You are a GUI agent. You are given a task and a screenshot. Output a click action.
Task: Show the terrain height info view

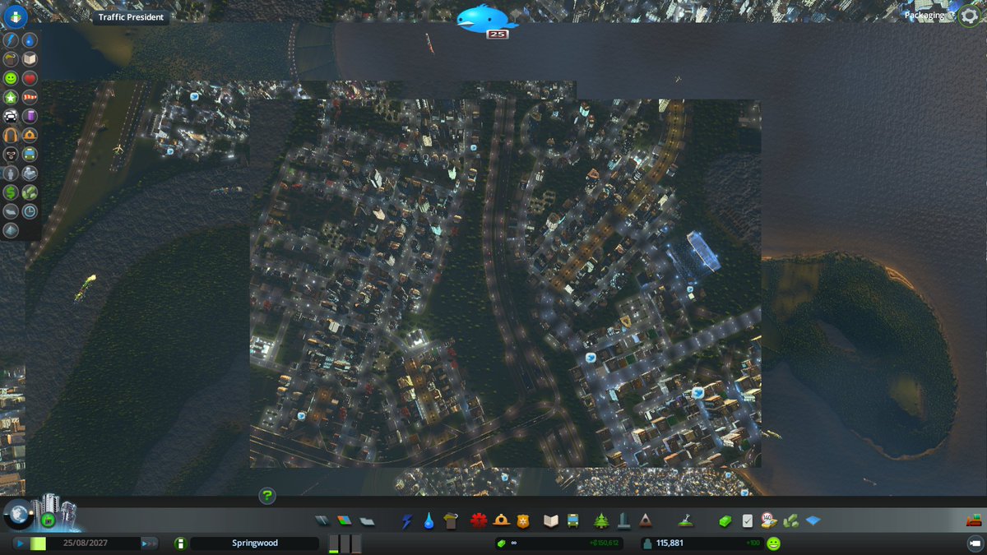tap(11, 230)
